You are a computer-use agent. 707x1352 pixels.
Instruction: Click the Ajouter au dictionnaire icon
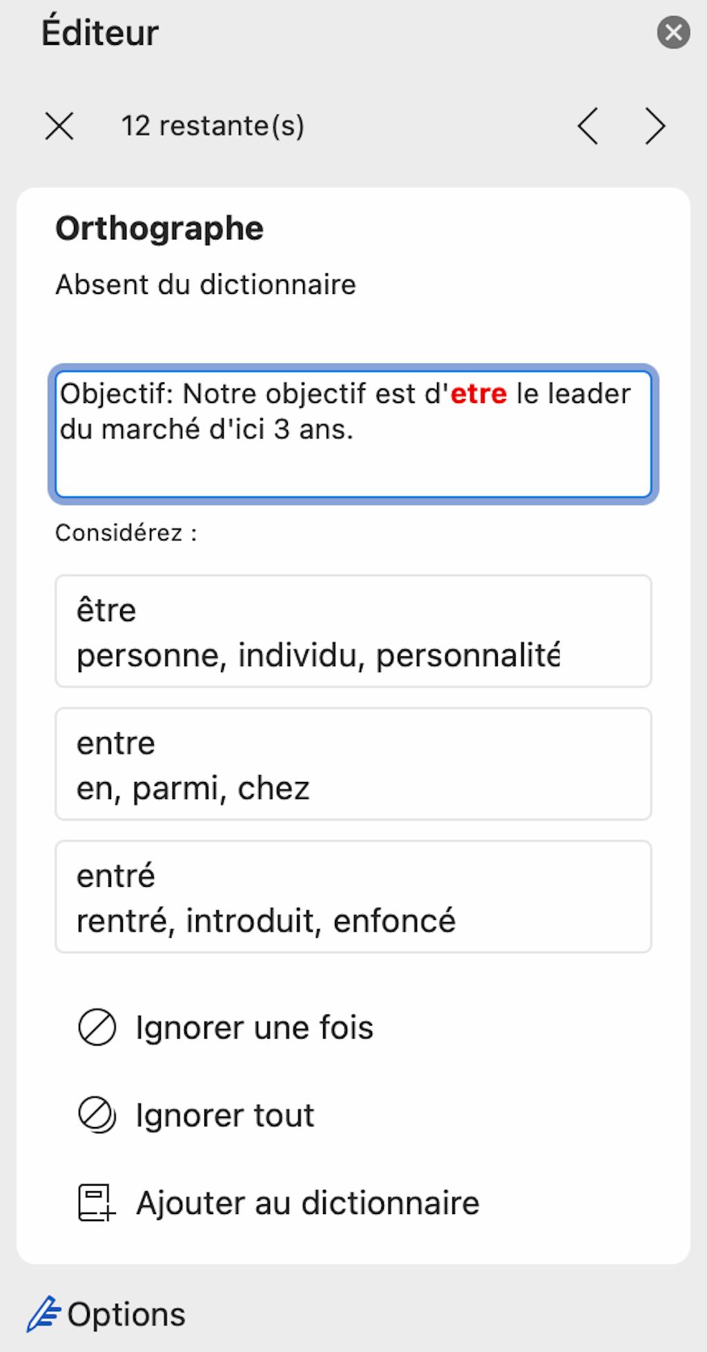pyautogui.click(x=96, y=1203)
